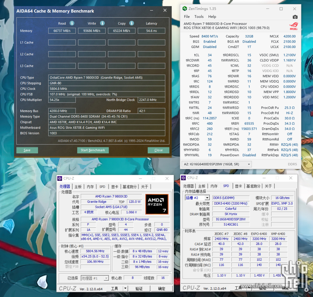Click the VSOC (SMU) 1.2100V value

coord(289,55)
